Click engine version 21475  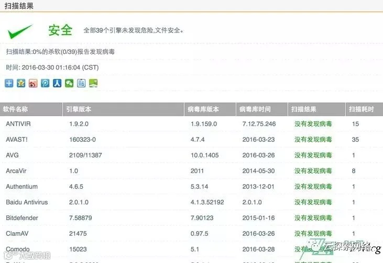coord(78,234)
